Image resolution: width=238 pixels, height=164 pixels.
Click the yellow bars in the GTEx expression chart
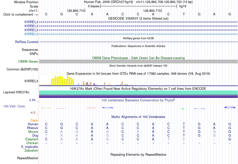pos(63,81)
